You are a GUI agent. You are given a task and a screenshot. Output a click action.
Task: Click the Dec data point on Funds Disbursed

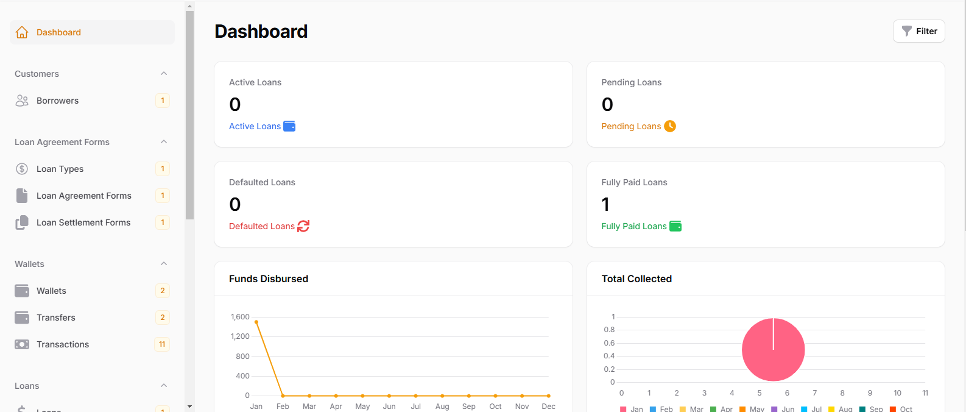(548, 396)
